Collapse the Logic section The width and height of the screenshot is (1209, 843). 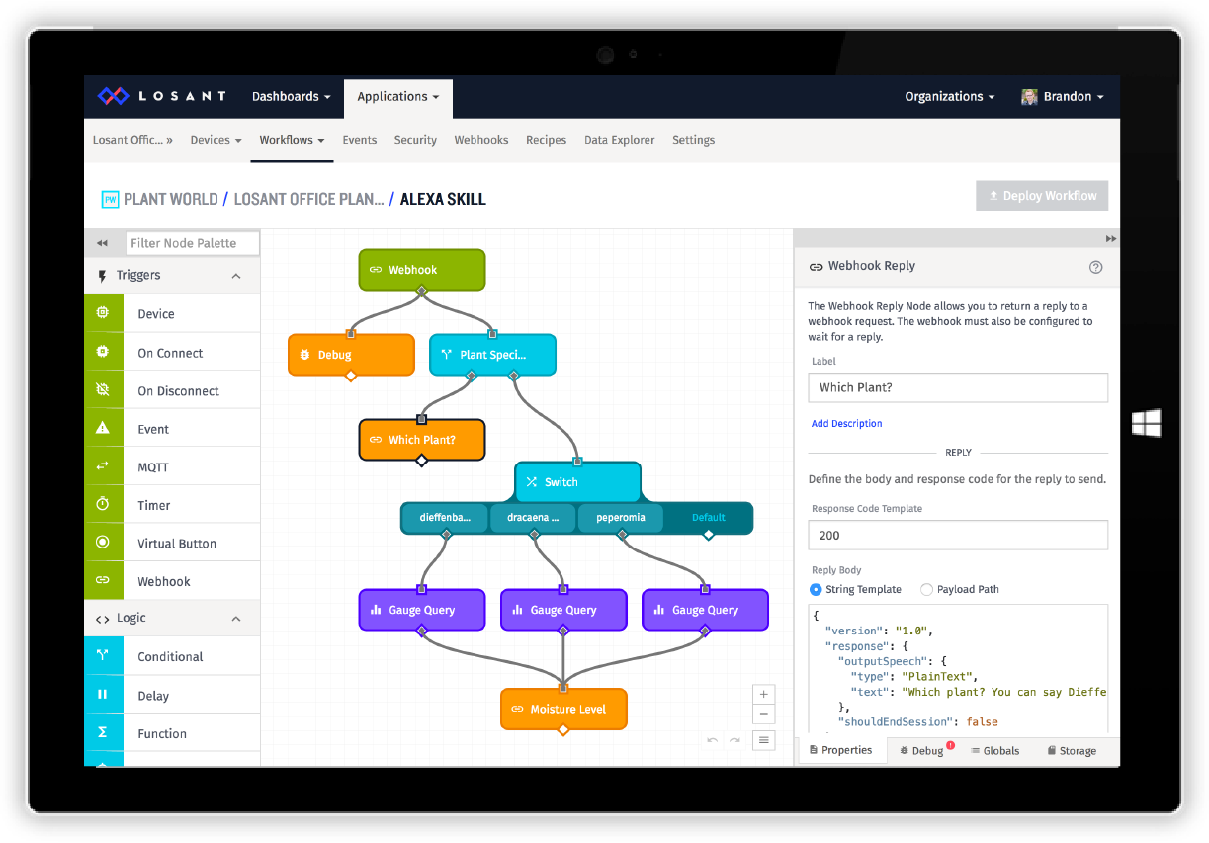point(236,619)
